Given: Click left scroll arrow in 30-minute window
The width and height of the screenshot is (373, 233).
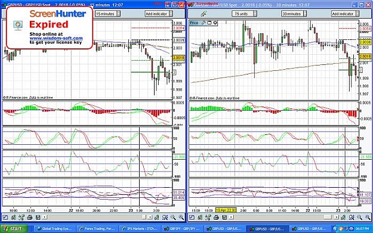Looking at the screenshot, I should coord(231,217).
